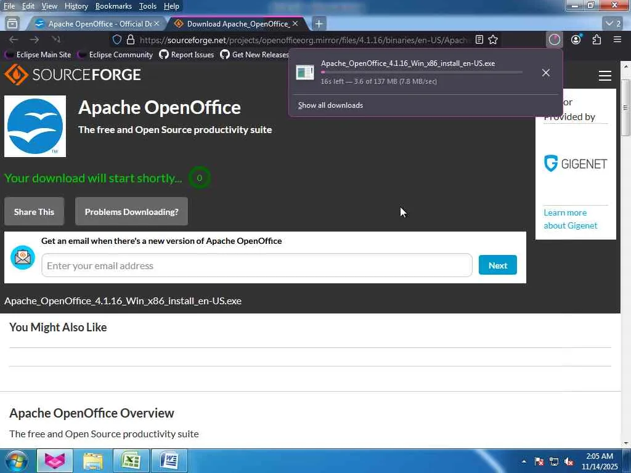Show site info via the padlock icon

point(131,39)
